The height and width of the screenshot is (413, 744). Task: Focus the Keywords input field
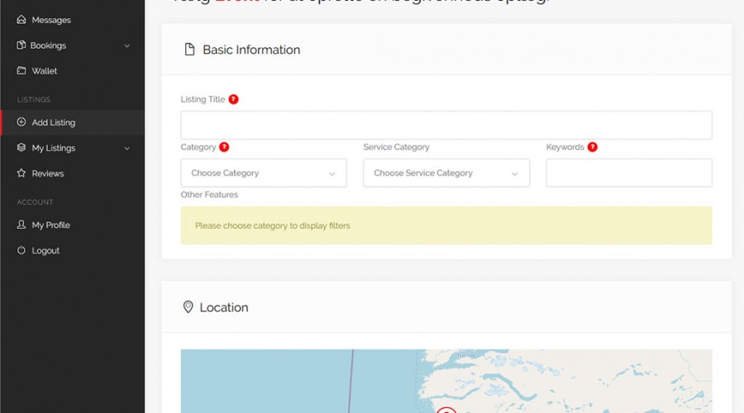click(629, 173)
